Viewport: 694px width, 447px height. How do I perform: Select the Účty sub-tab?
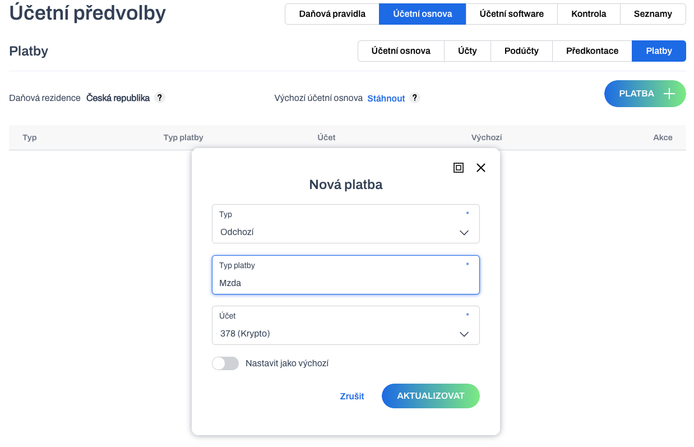[468, 51]
